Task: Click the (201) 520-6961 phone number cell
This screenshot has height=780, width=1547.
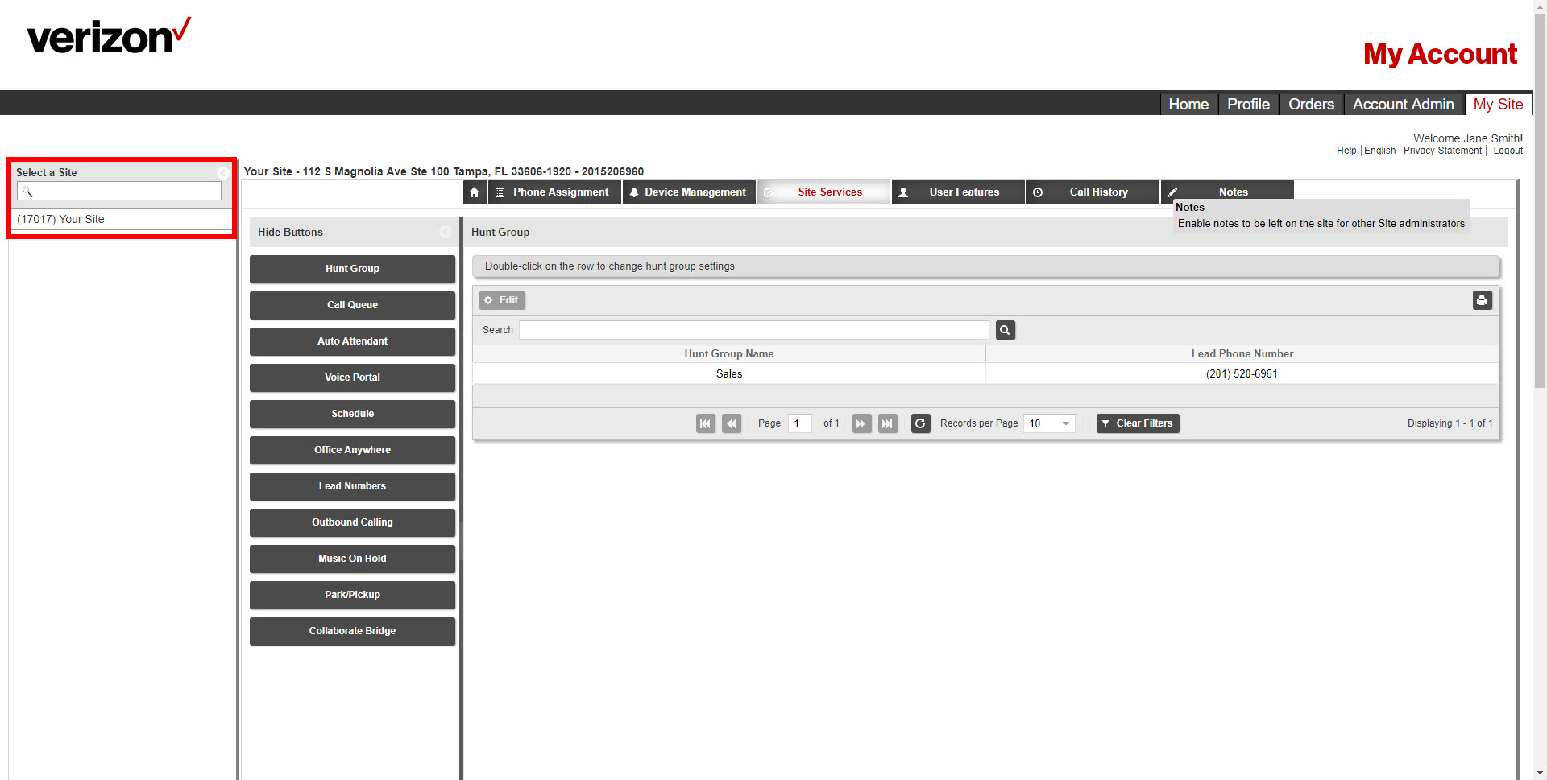Action: click(1242, 374)
